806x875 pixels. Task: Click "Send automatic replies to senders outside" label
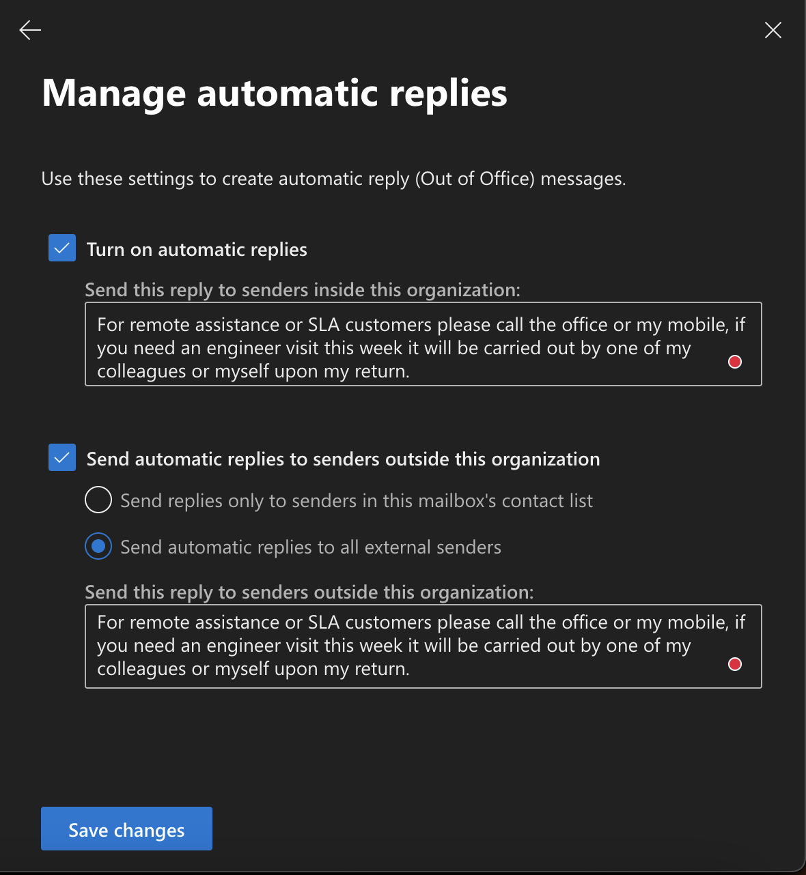(343, 459)
